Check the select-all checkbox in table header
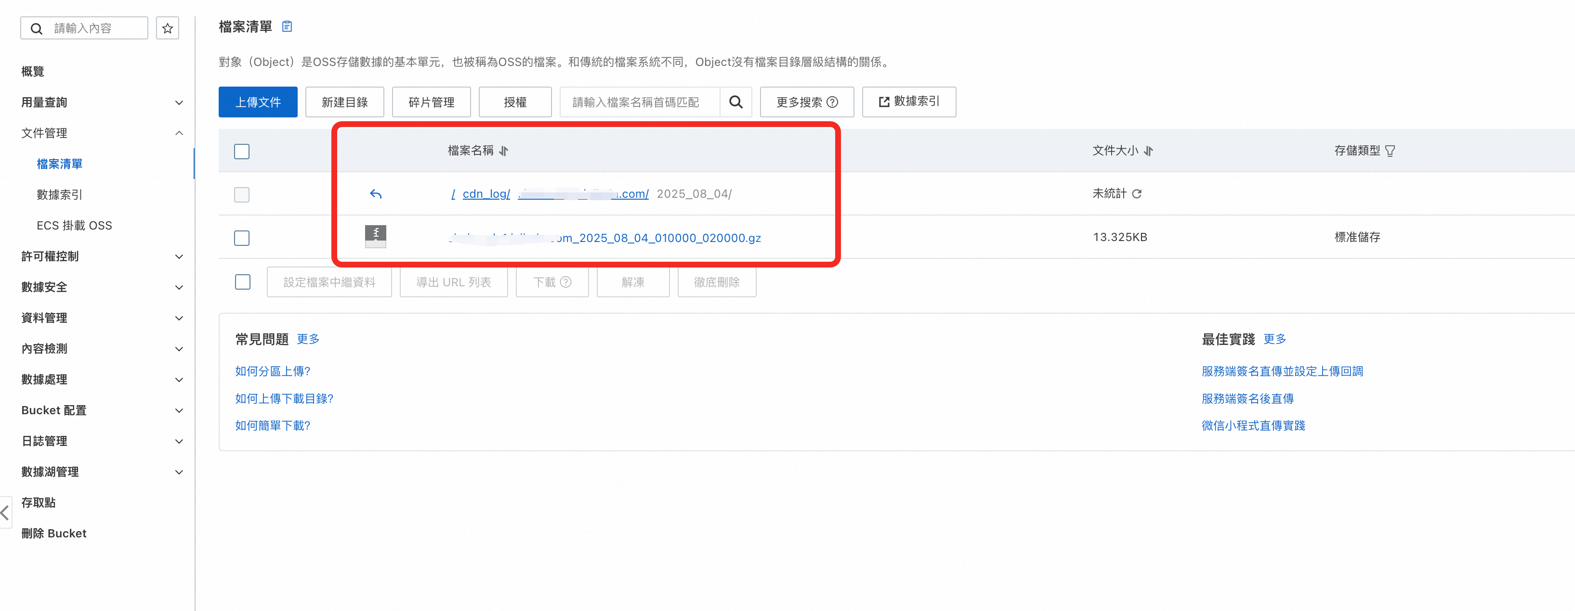1575x611 pixels. [x=241, y=151]
